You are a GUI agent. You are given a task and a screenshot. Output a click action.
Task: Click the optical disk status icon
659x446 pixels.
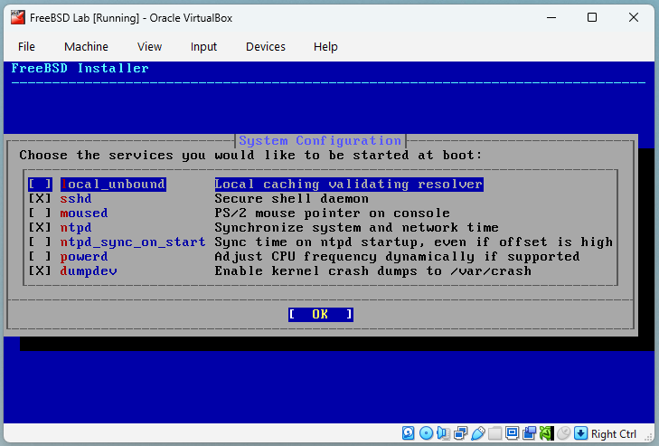[426, 433]
